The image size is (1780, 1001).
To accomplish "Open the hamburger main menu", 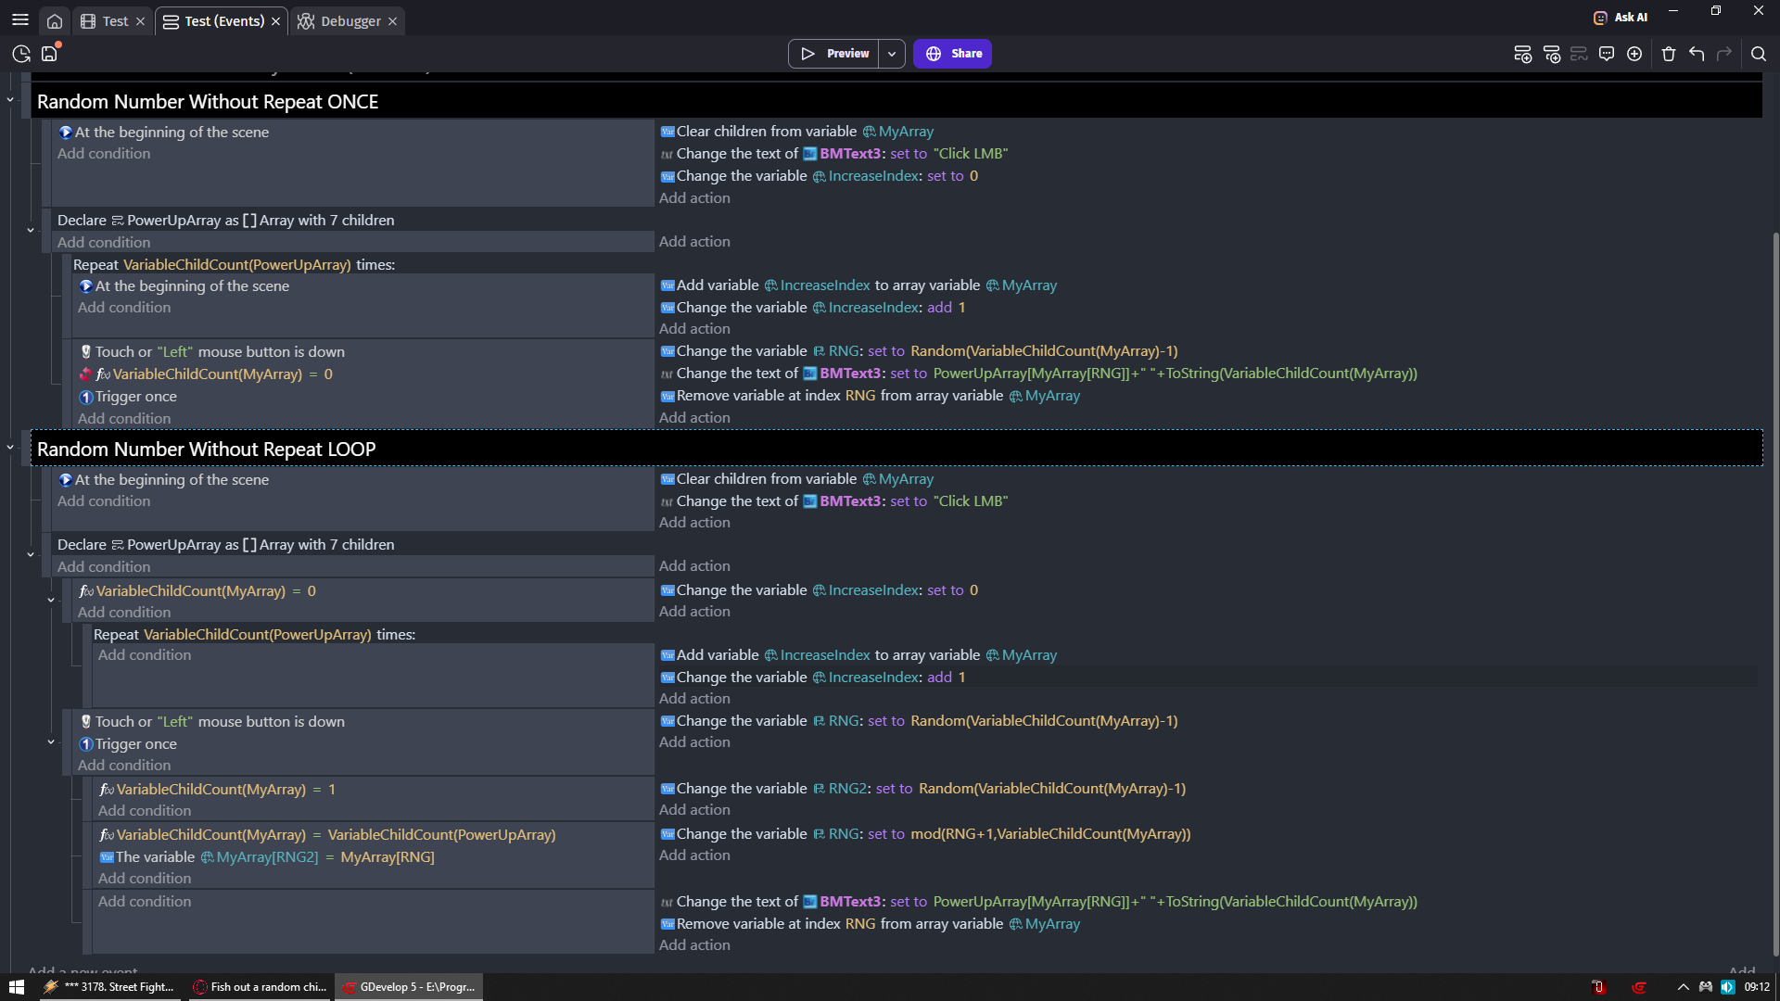I will coord(20,20).
